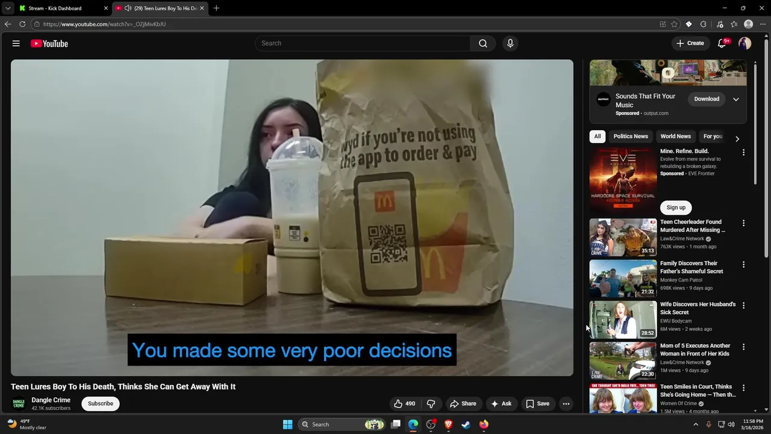
Task: Open Task View on taskbar
Action: 396,424
